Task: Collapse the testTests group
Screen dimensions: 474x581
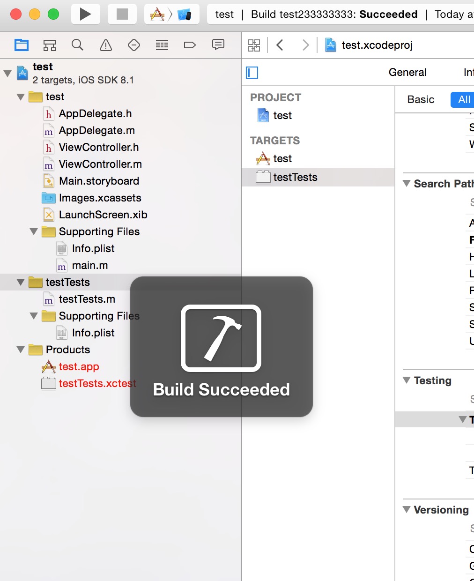Action: point(21,282)
